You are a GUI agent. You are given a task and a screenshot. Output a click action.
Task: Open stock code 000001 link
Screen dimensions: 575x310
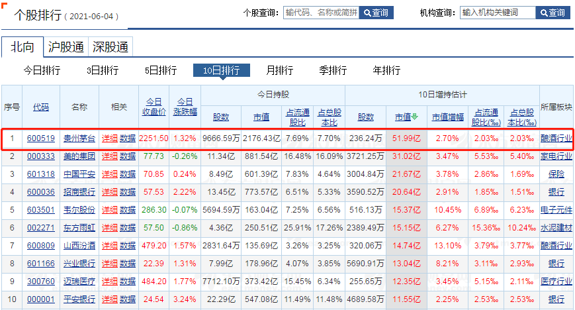(x=41, y=299)
